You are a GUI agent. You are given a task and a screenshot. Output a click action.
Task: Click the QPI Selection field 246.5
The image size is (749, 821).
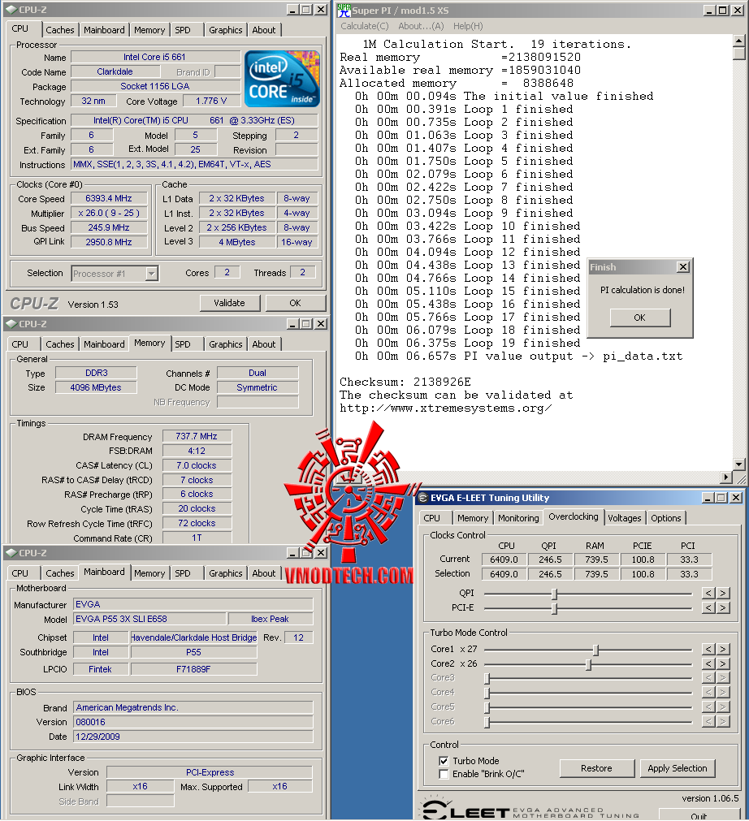pos(550,574)
